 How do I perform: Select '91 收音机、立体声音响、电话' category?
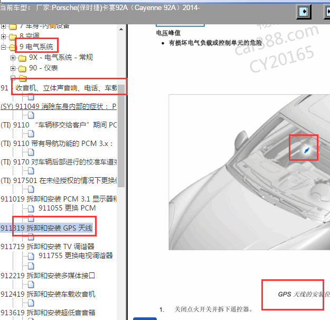tap(59, 88)
